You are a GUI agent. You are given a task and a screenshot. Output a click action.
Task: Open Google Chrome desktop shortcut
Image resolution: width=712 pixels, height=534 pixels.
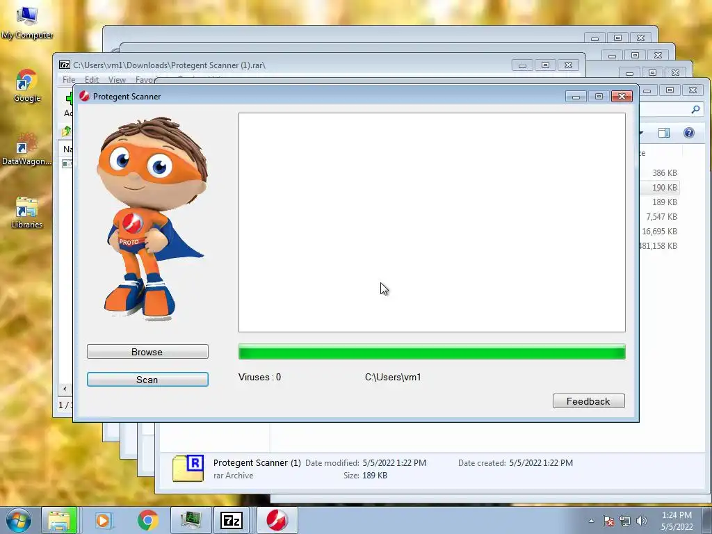pos(27,86)
